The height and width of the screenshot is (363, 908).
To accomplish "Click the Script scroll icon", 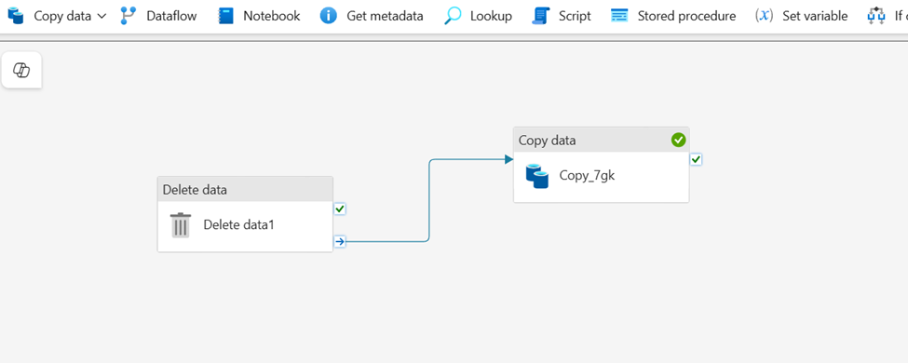I will pyautogui.click(x=540, y=16).
